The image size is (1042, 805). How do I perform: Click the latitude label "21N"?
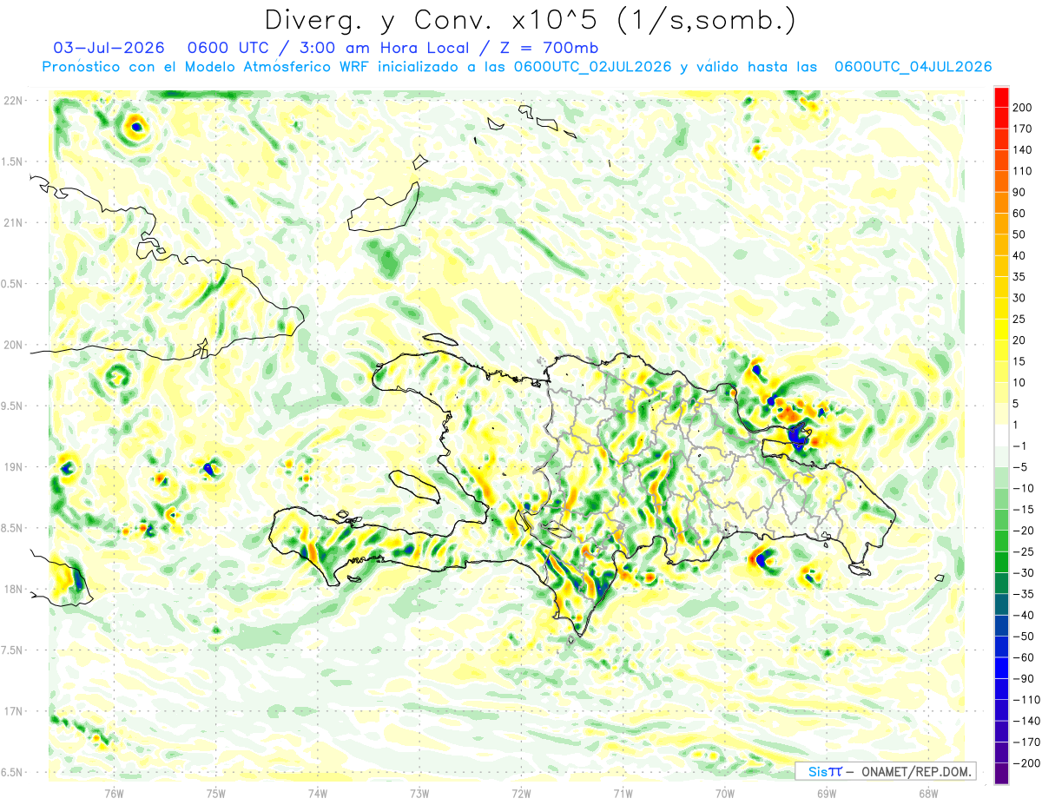coord(13,223)
